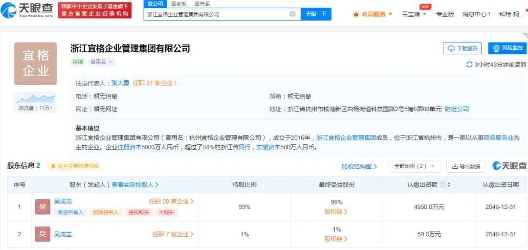The width and height of the screenshot is (528, 250).
Task: Click the 宜格企业 company logo thumbnail
Action: coord(35,64)
